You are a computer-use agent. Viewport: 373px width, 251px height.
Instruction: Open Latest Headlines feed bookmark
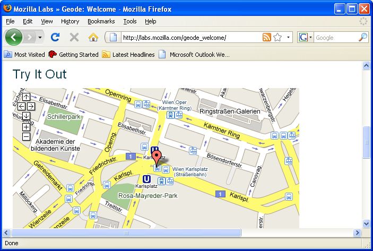[x=128, y=55]
